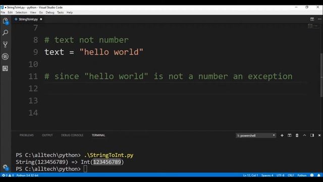Screen dimensions: 323x182
Task: Place cursor on empty line 12
Action: point(175,88)
